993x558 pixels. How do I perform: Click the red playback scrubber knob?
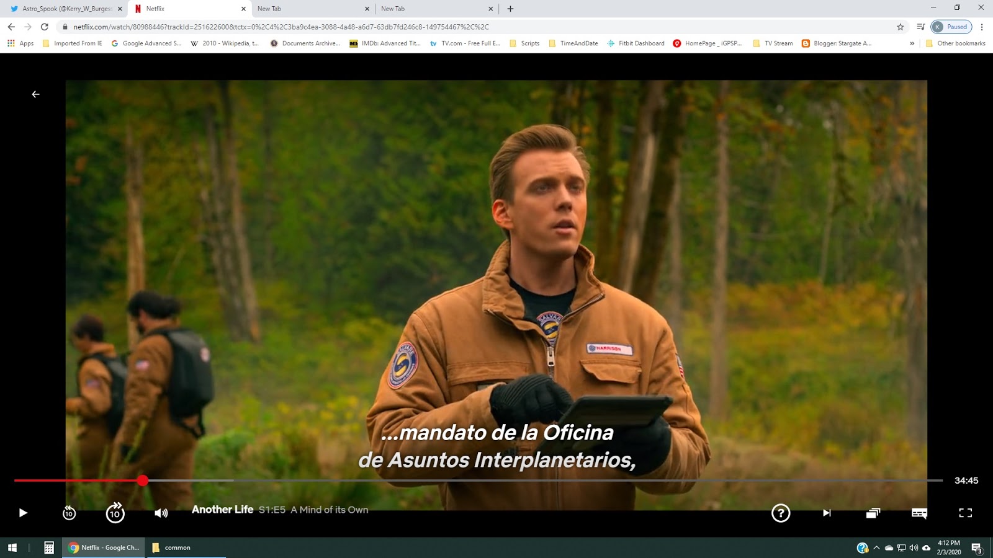pyautogui.click(x=143, y=480)
